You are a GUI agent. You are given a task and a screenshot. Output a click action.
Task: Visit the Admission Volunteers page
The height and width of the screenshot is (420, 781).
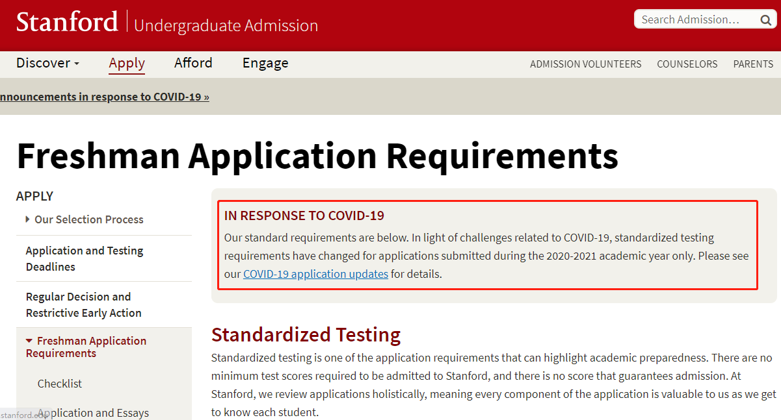click(585, 64)
